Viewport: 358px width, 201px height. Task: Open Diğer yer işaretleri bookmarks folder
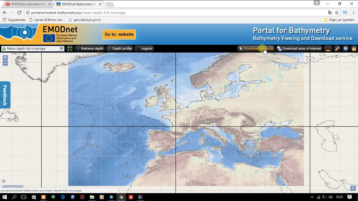(339, 20)
